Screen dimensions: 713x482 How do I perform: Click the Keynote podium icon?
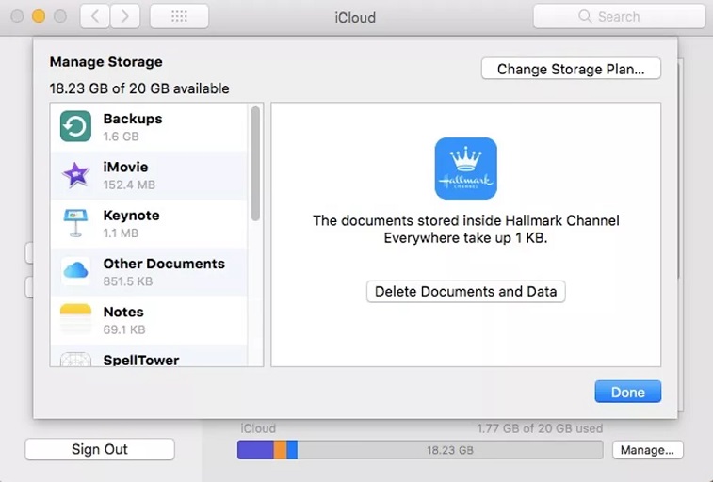click(75, 223)
